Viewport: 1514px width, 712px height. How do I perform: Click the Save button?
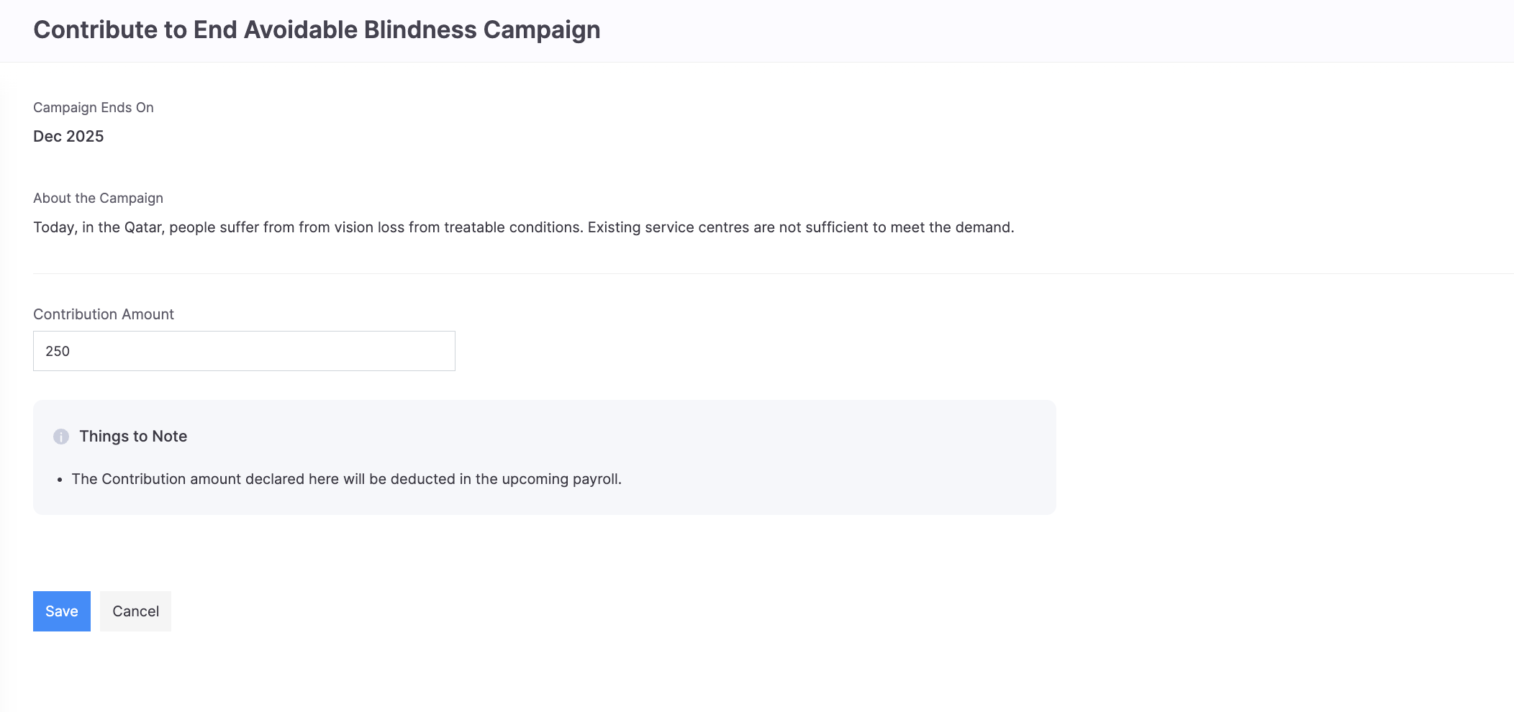(62, 611)
